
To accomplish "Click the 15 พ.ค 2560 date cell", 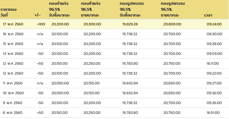I will (13, 44).
